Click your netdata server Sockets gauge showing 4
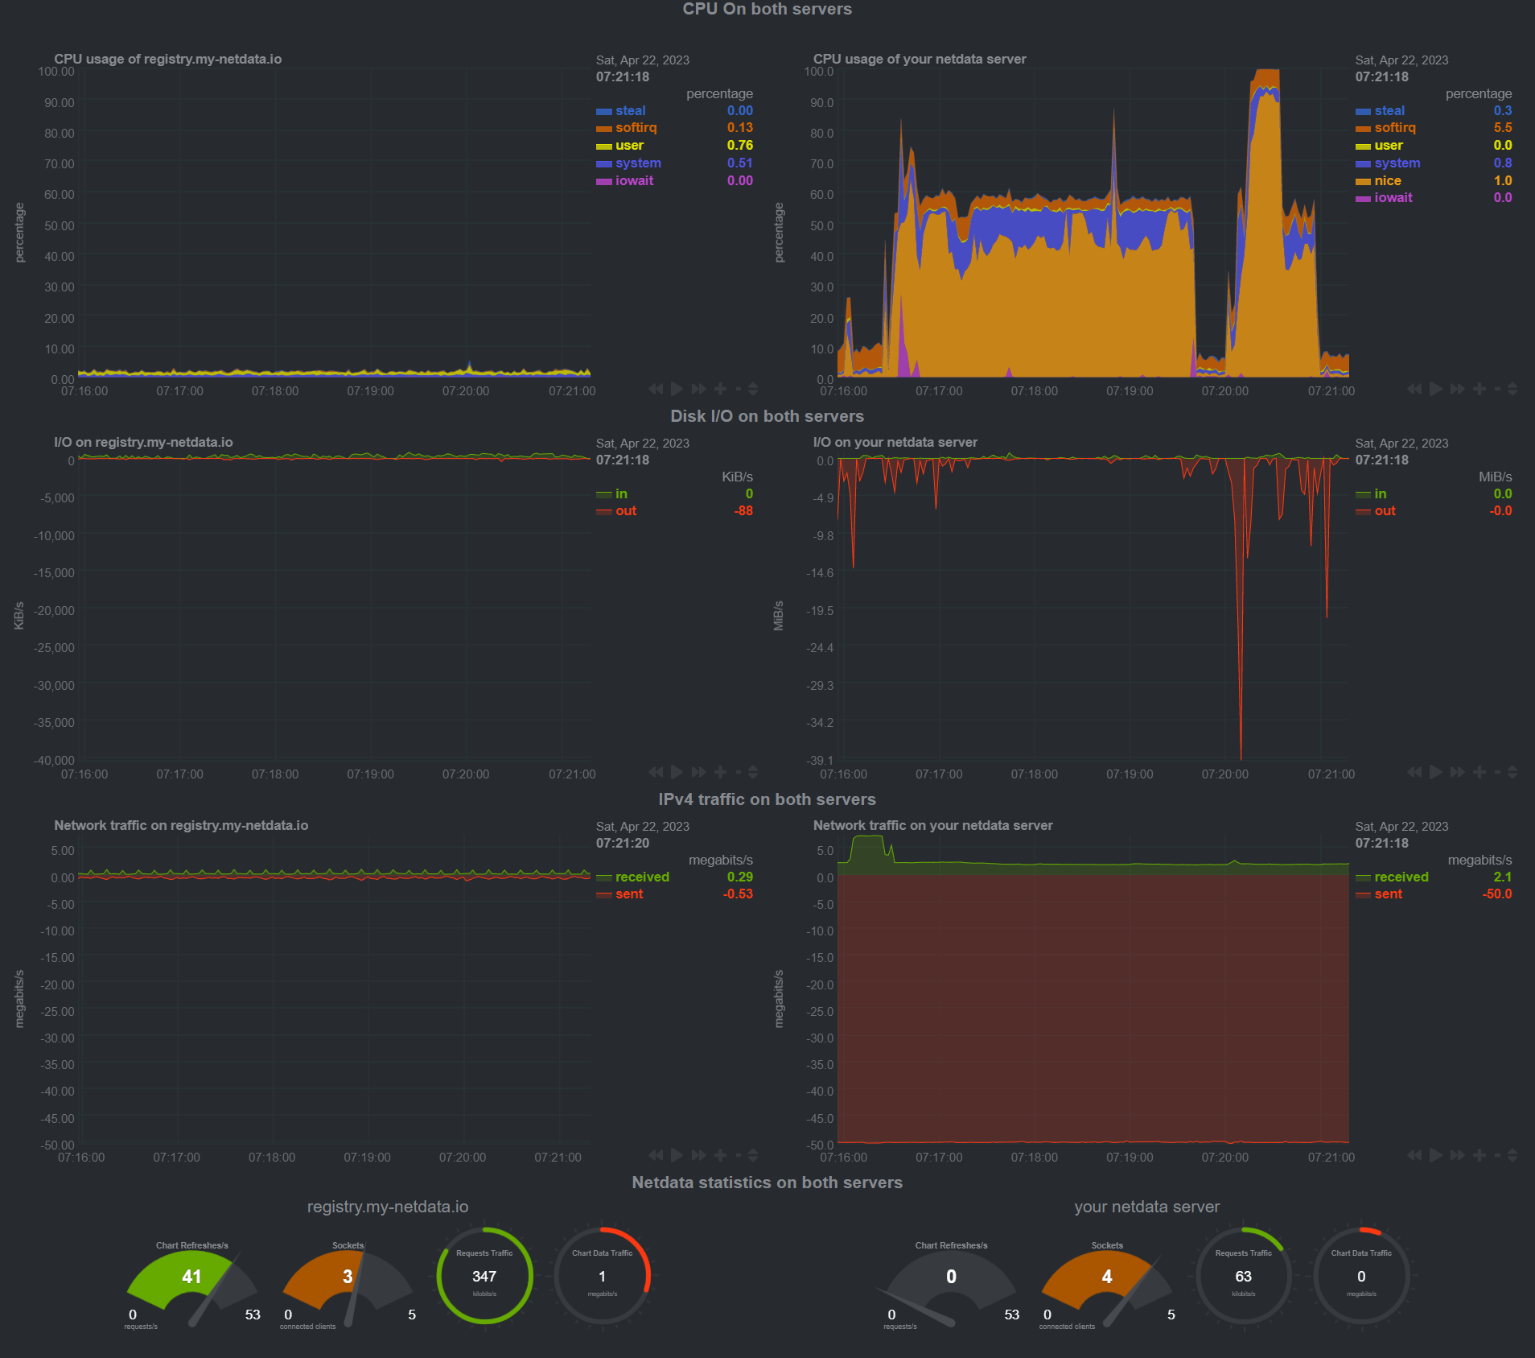The width and height of the screenshot is (1535, 1358). click(1107, 1285)
